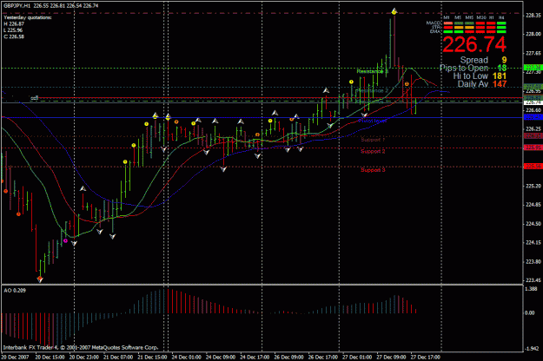Click yesterday's close C 226.58
543x361 pixels.
coord(14,36)
